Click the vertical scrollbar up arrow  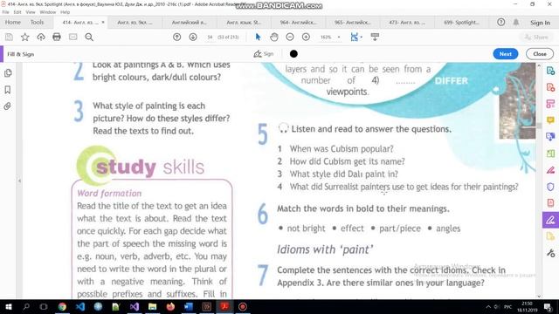[x=539, y=66]
